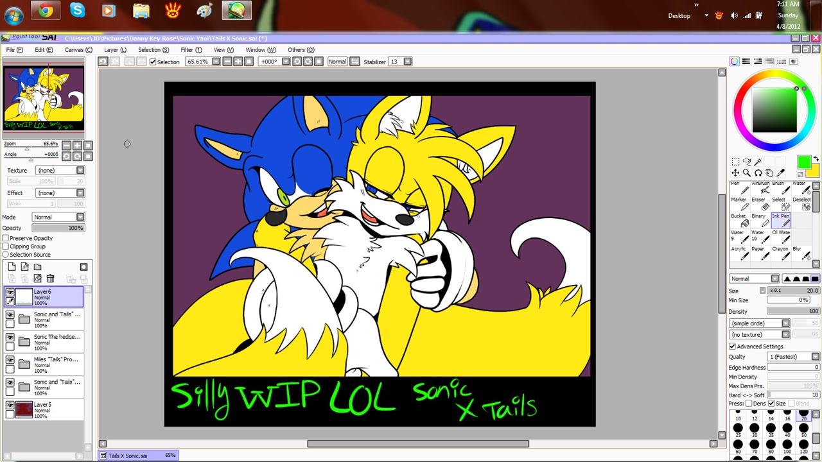Click the Undo arrow in toolbar

pos(103,62)
